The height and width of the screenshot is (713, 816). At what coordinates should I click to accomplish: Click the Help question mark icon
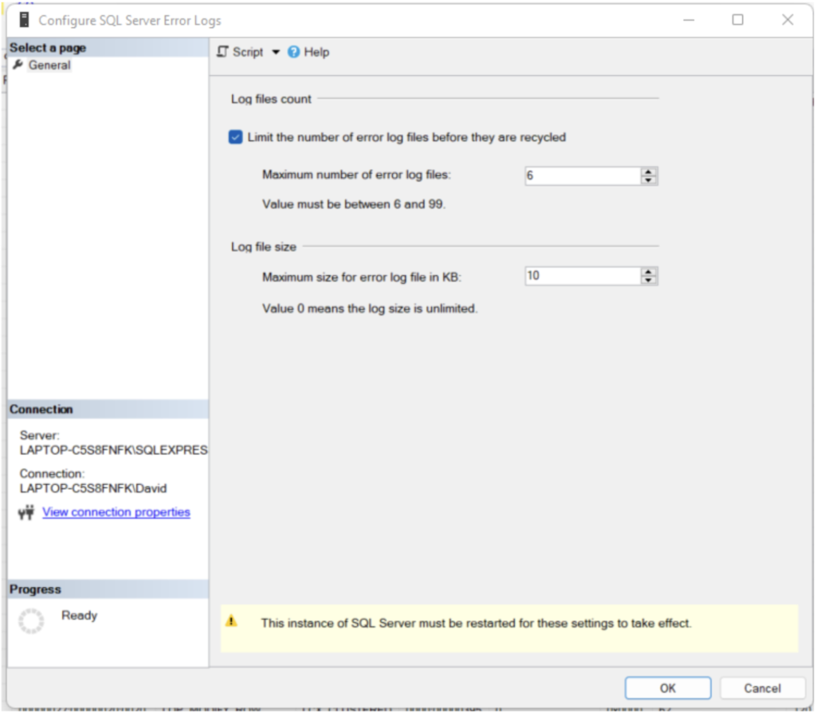click(x=293, y=52)
